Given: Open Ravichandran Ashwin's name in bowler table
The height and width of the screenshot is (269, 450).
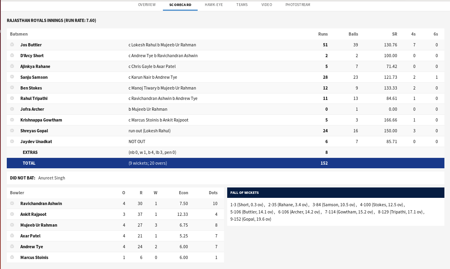Looking at the screenshot, I should coord(42,203).
